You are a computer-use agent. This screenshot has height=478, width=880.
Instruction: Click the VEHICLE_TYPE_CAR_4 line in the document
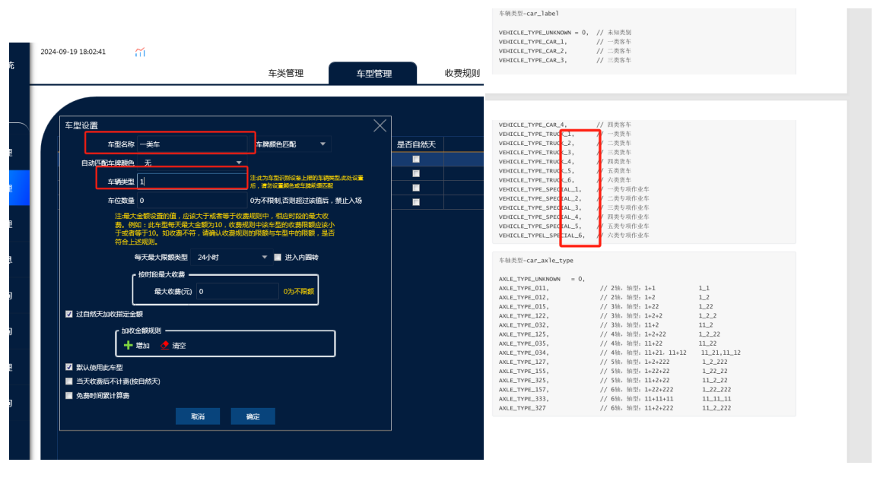565,125
